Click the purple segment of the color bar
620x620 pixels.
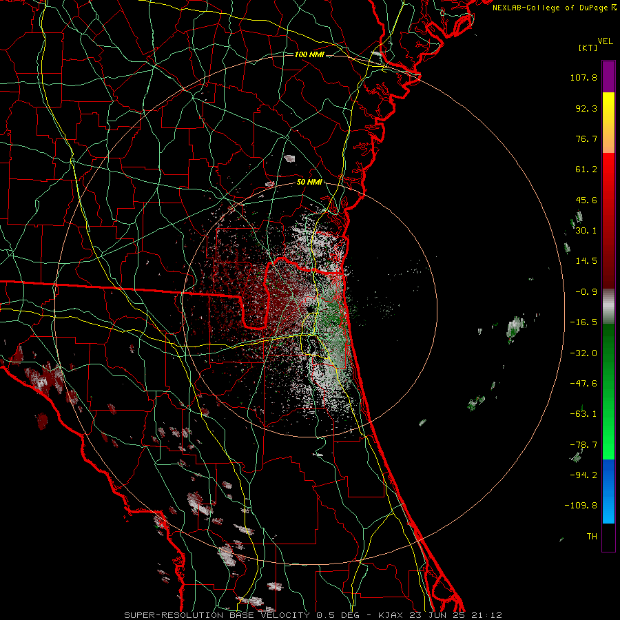click(608, 76)
